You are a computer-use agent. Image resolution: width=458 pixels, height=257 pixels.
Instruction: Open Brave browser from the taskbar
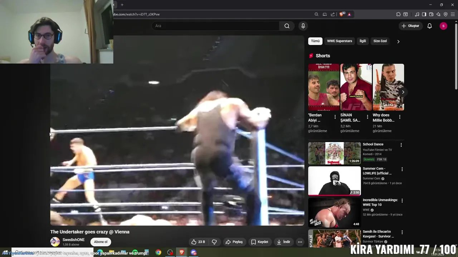[182, 252]
